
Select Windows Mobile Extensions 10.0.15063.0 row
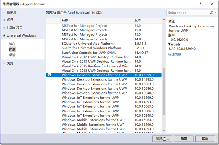104,120
